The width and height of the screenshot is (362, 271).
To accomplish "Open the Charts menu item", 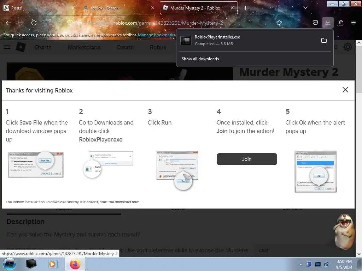I will pos(43,47).
